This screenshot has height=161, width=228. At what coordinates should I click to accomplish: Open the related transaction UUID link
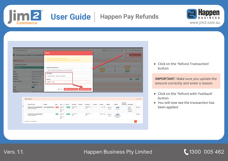(49, 107)
